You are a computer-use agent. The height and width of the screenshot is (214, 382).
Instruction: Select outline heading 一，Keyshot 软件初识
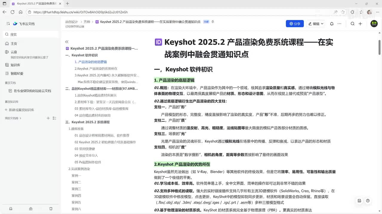(81, 55)
